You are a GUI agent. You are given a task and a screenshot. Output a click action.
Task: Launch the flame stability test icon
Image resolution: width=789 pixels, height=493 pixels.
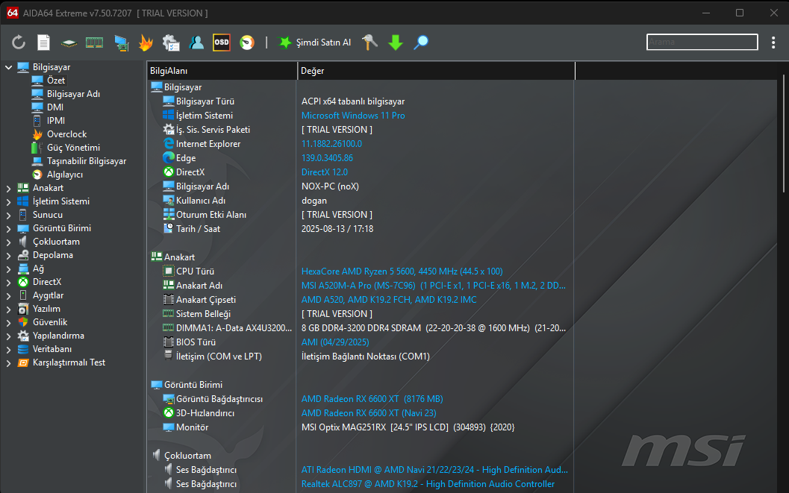click(x=146, y=43)
